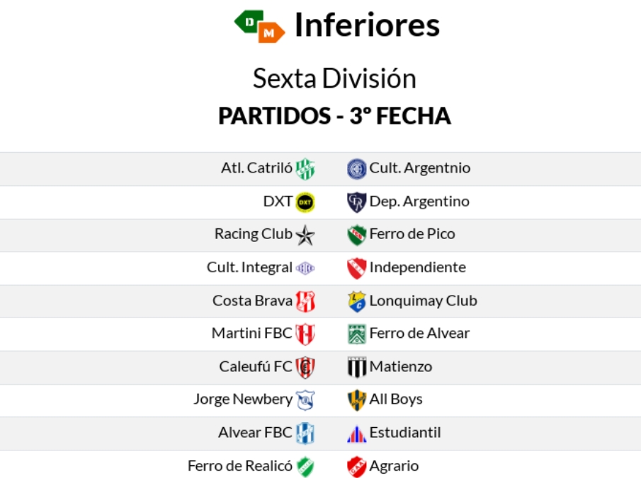The image size is (641, 478).
Task: Click the Racing Club star crest
Action: (305, 235)
